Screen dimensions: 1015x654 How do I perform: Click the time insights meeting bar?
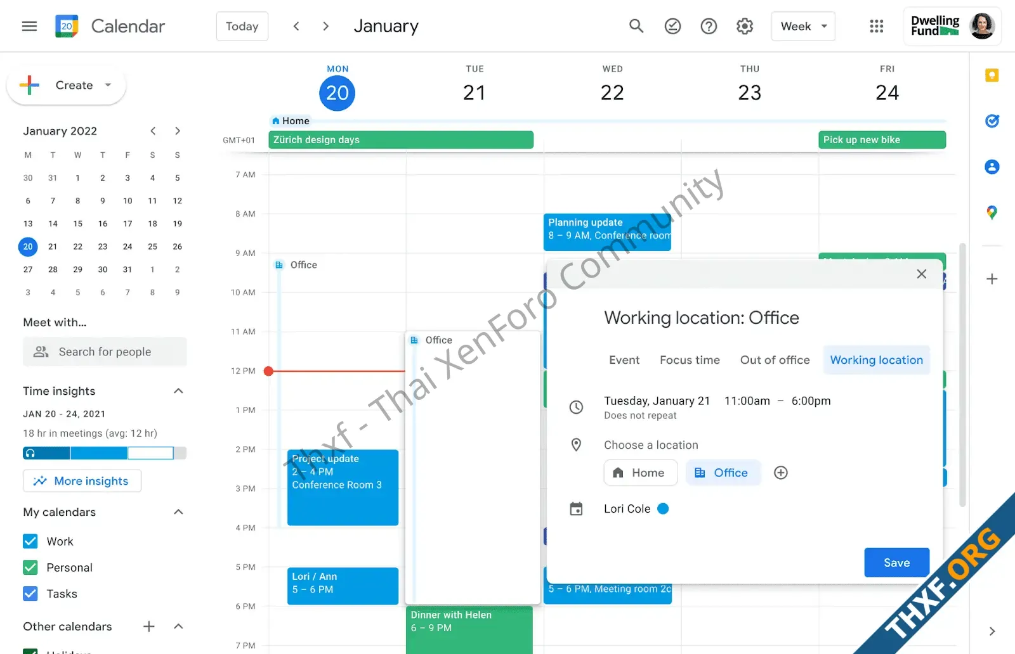105,453
